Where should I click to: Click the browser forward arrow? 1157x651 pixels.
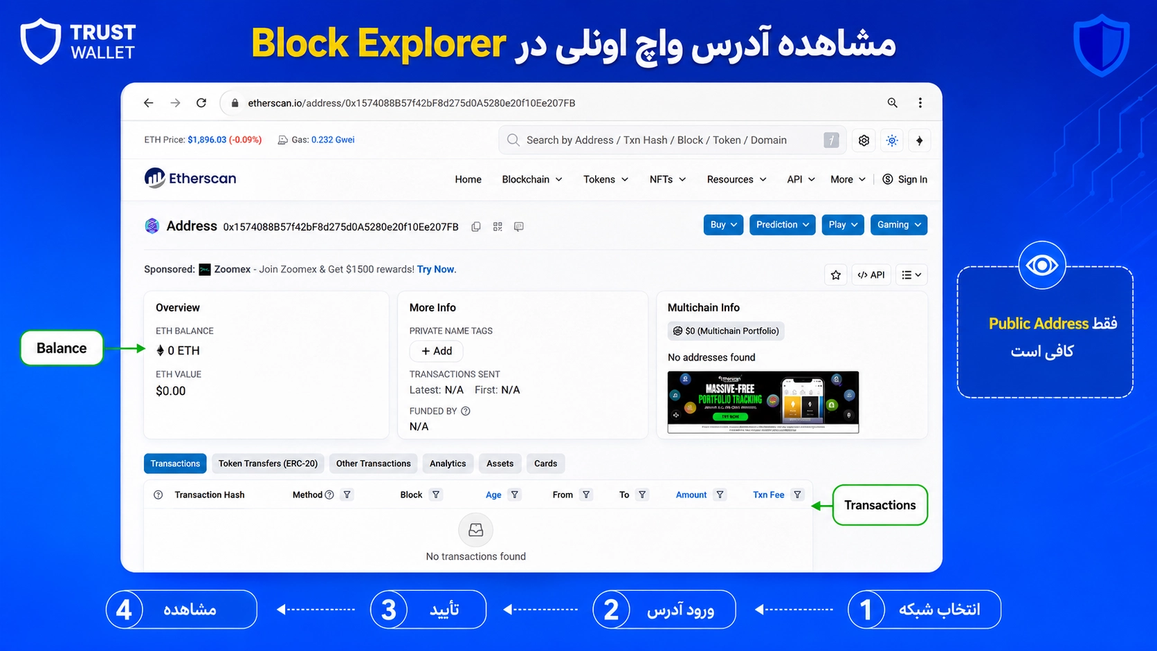pyautogui.click(x=175, y=103)
